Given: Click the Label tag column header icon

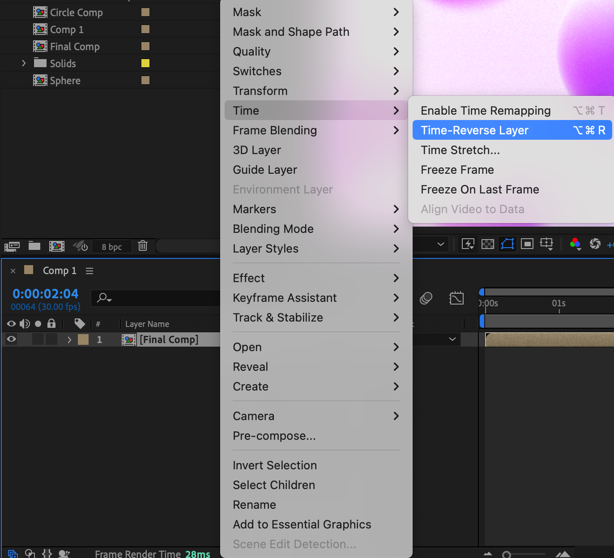Looking at the screenshot, I should (80, 323).
